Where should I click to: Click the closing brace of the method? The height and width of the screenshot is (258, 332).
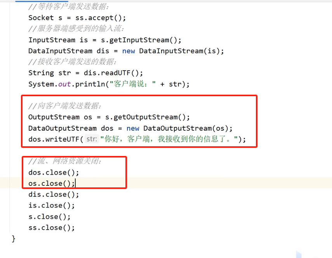14,239
